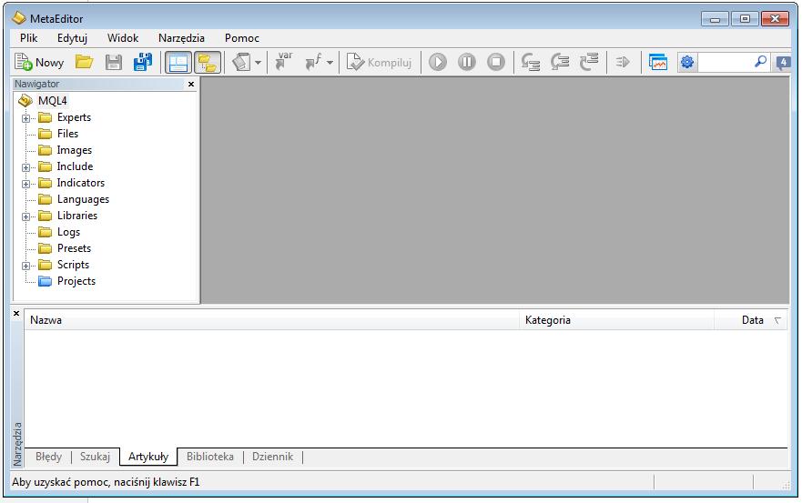Switch to the Błędy tab
This screenshot has width=802, height=503.
click(x=48, y=457)
